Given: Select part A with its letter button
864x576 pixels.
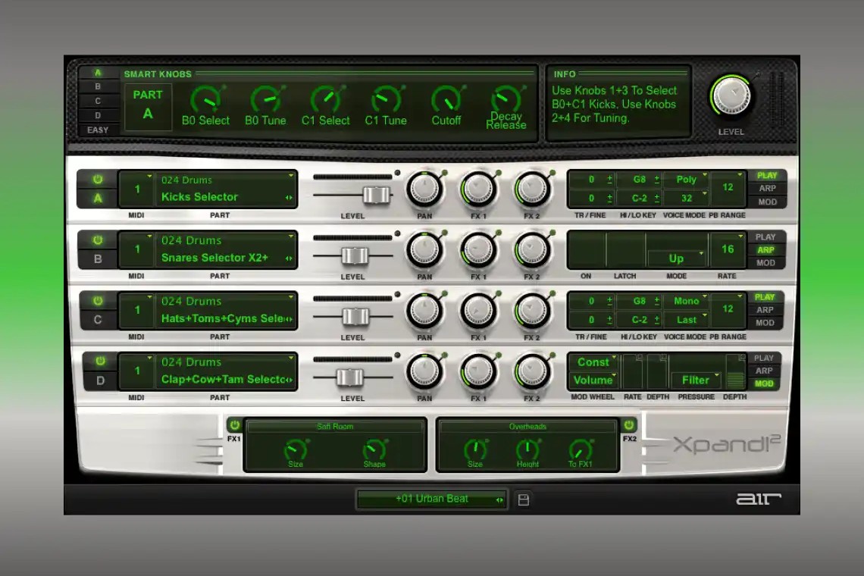Looking at the screenshot, I should coord(98,199).
